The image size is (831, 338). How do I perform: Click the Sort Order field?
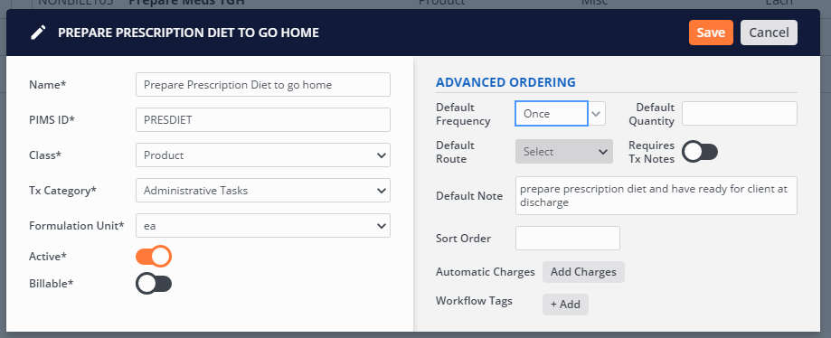[x=567, y=238]
